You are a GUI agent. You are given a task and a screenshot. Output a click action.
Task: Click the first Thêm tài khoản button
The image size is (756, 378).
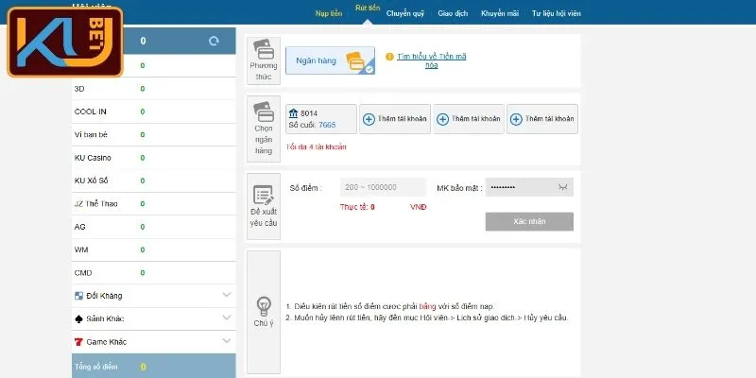click(395, 119)
